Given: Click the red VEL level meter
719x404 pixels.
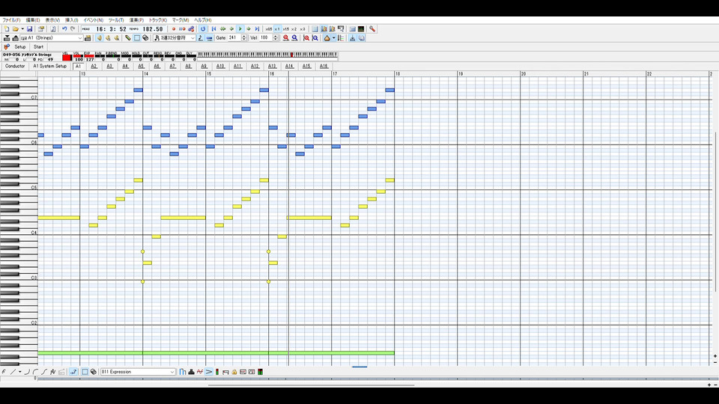Looking at the screenshot, I should point(67,57).
